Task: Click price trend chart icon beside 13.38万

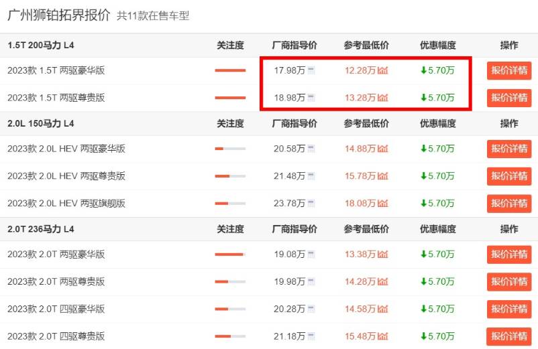Action: click(x=382, y=255)
